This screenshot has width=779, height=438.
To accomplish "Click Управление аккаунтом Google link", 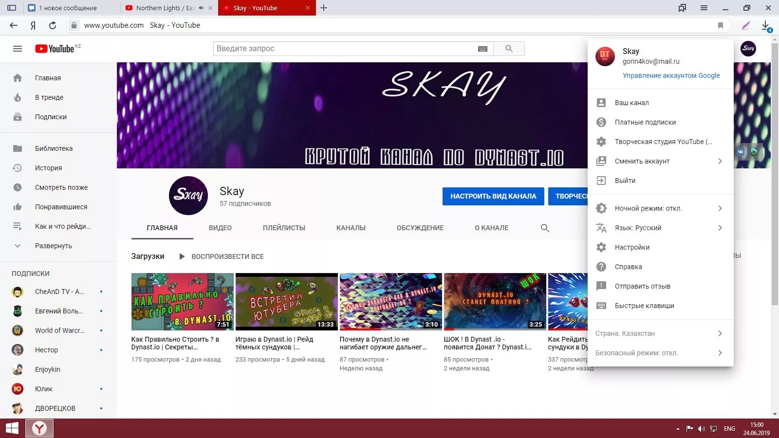I will tap(671, 75).
